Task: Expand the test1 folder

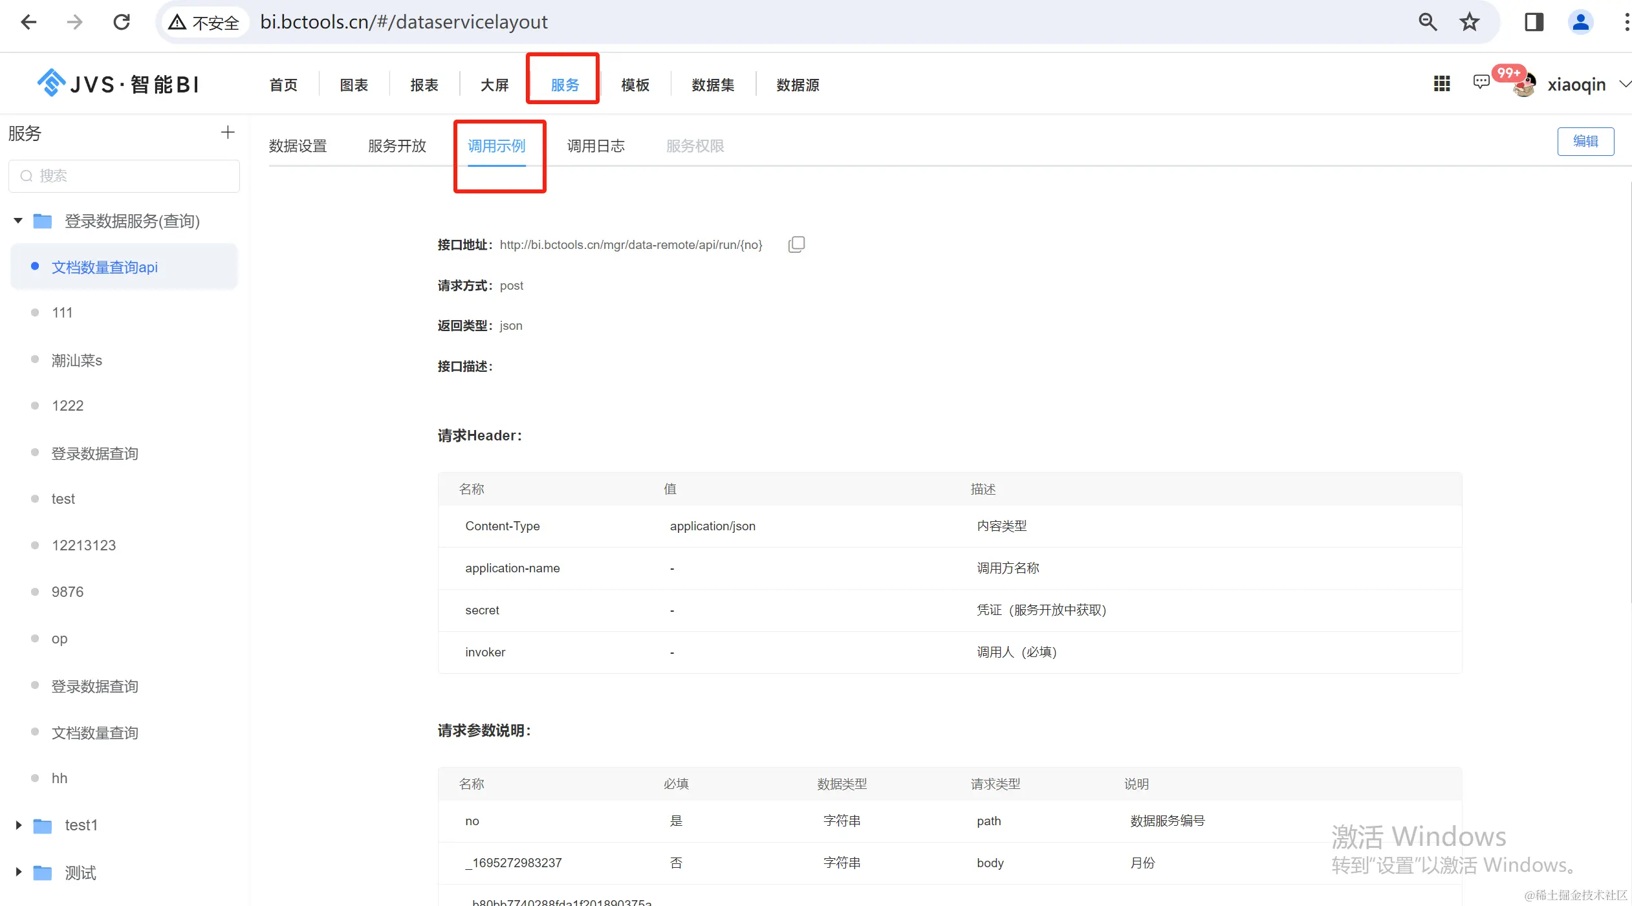Action: 18,825
